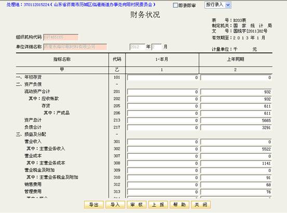The height and width of the screenshot is (213, 287).
Task: Click 年初存货 1-本月 field (code 101)
Action: 163,77
